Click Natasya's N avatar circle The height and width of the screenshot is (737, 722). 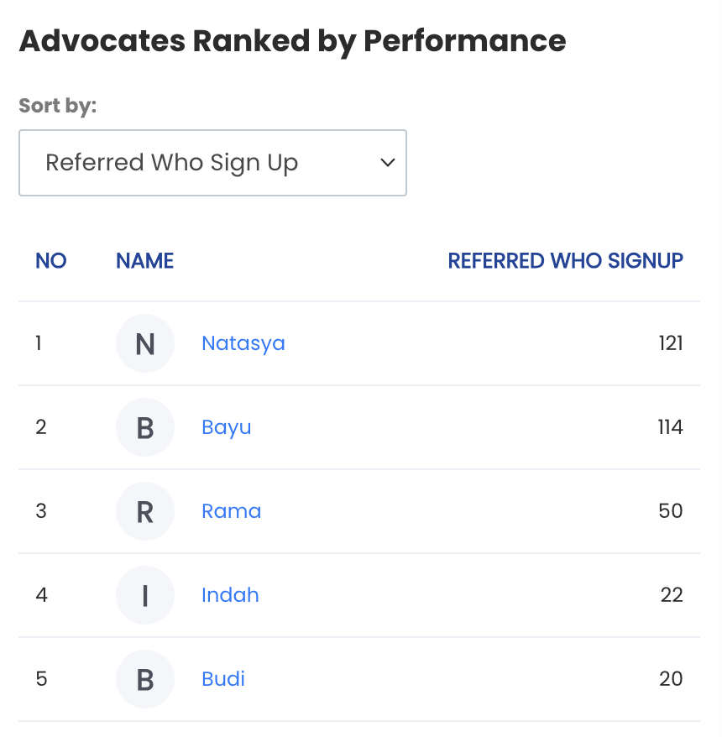[145, 343]
